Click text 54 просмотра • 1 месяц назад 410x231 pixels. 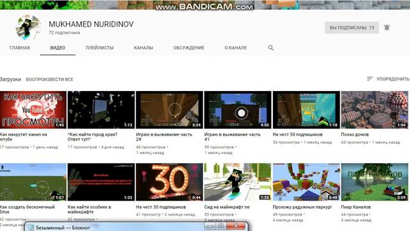pyautogui.click(x=302, y=142)
